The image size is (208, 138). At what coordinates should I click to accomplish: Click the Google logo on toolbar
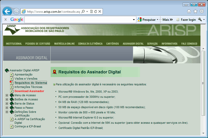click(x=17, y=19)
